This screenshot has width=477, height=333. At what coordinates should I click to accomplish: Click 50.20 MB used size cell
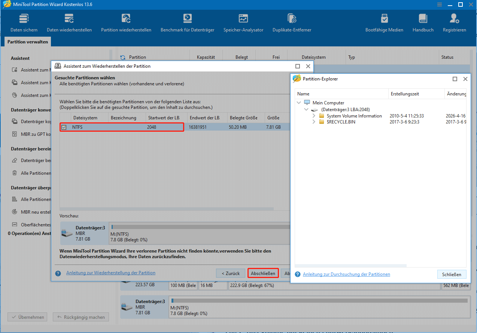coord(238,127)
